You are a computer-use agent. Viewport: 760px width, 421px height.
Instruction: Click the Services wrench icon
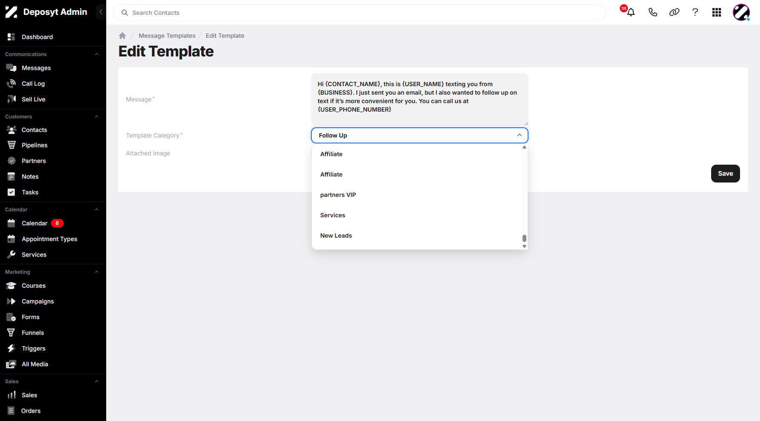11,255
